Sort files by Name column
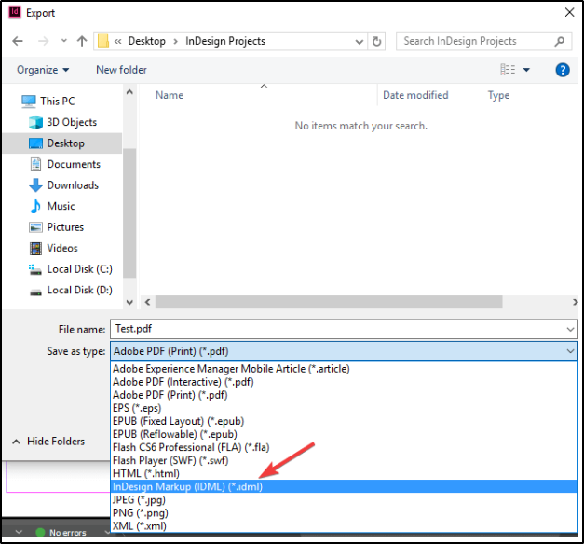The width and height of the screenshot is (584, 544). pyautogui.click(x=170, y=95)
